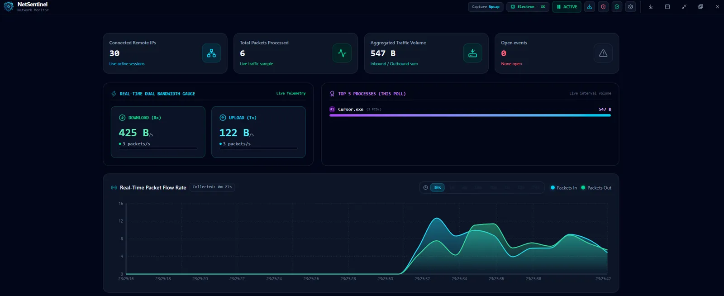Click the Cursor.exe process name
This screenshot has width=724, height=296.
point(351,109)
